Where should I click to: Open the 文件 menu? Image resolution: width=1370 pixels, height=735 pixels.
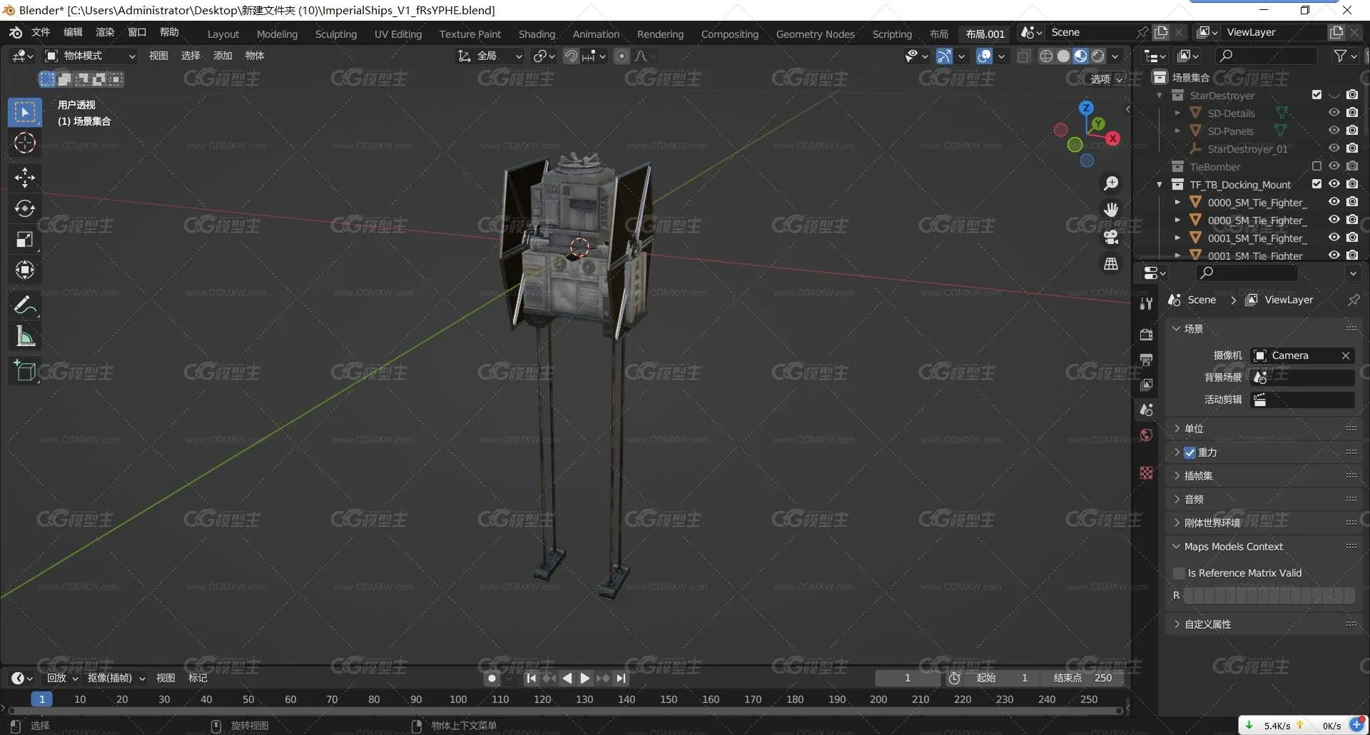pyautogui.click(x=41, y=32)
